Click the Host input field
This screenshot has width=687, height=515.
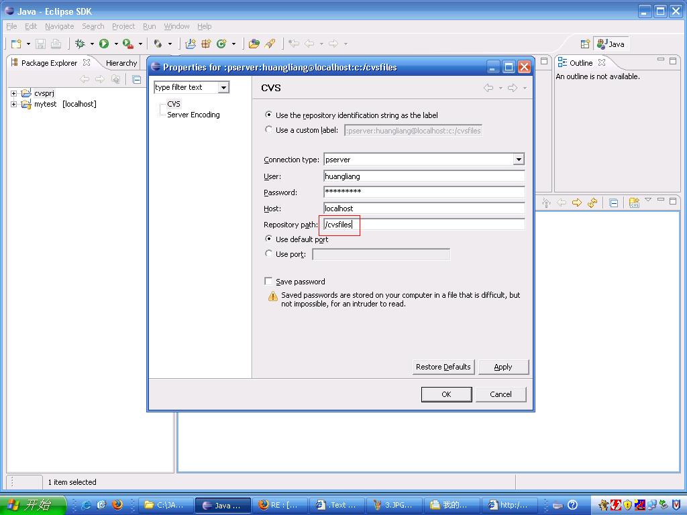pos(424,209)
